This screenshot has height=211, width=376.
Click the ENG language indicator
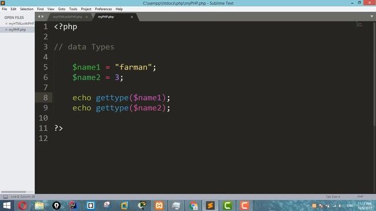click(350, 206)
